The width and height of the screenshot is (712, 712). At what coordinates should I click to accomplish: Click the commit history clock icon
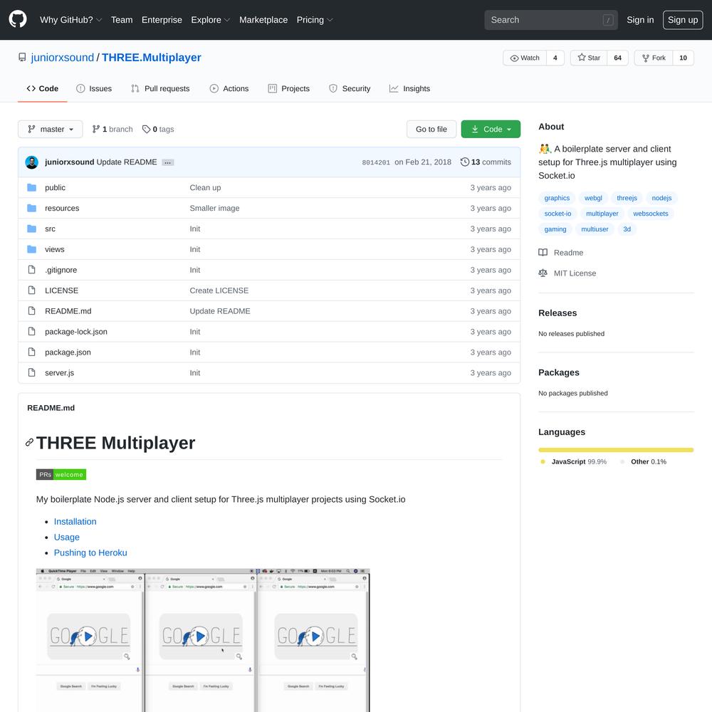(x=464, y=162)
